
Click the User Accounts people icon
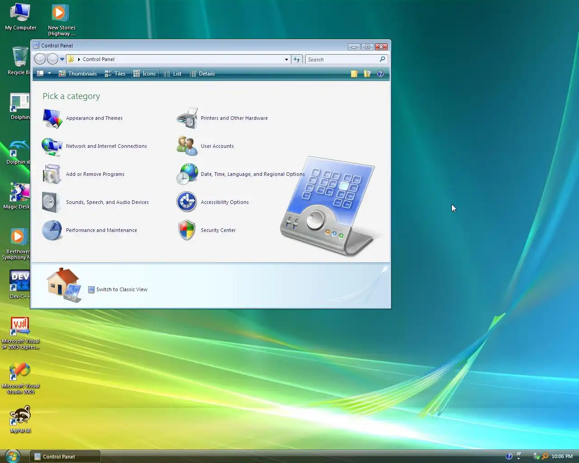[x=186, y=146]
